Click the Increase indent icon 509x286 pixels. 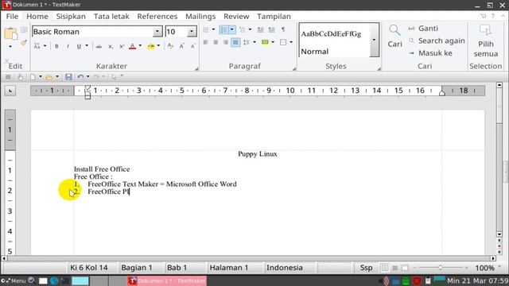click(x=272, y=30)
